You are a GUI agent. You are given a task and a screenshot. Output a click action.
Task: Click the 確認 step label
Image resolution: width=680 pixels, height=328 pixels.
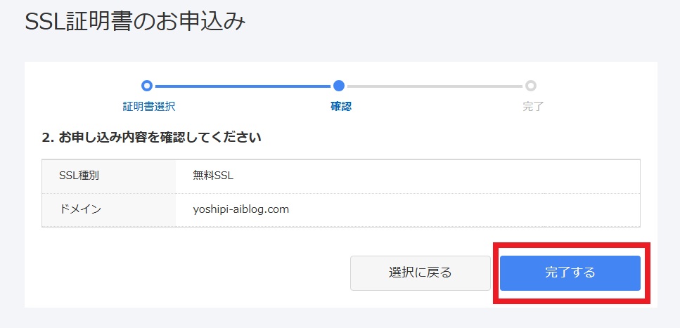click(x=341, y=107)
